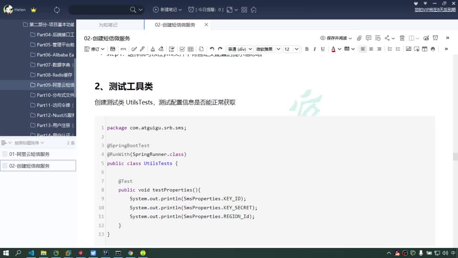458x258 pixels.
Task: Toggle bulleted list
Action: (x=398, y=49)
